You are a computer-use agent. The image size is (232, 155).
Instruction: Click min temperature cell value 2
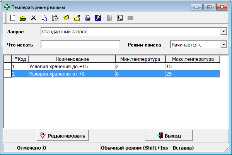(x=140, y=66)
